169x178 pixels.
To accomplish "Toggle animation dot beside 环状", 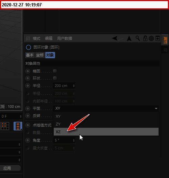I will click(28, 78).
